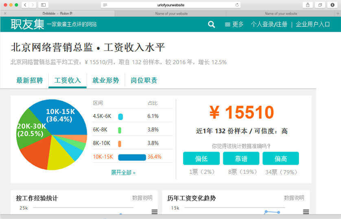This screenshot has height=219, width=341.
Task: Click the 6.1% percentage value
Action: click(153, 116)
